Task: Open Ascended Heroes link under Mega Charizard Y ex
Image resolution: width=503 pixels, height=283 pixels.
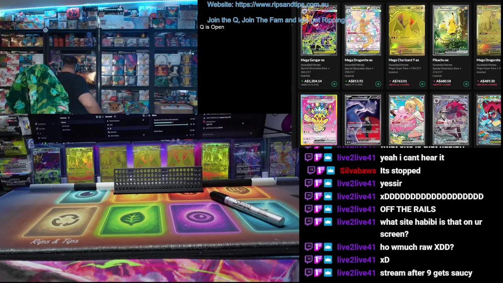Action: 398,65
